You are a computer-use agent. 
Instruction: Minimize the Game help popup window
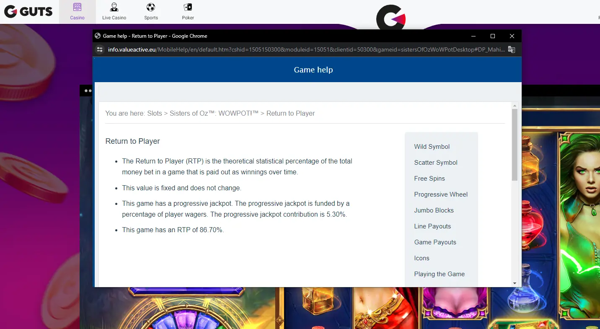tap(473, 36)
